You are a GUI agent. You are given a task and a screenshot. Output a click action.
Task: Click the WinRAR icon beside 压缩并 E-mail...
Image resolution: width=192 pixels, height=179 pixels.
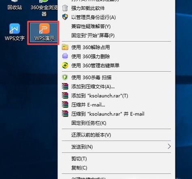pyautogui.click(x=65, y=104)
